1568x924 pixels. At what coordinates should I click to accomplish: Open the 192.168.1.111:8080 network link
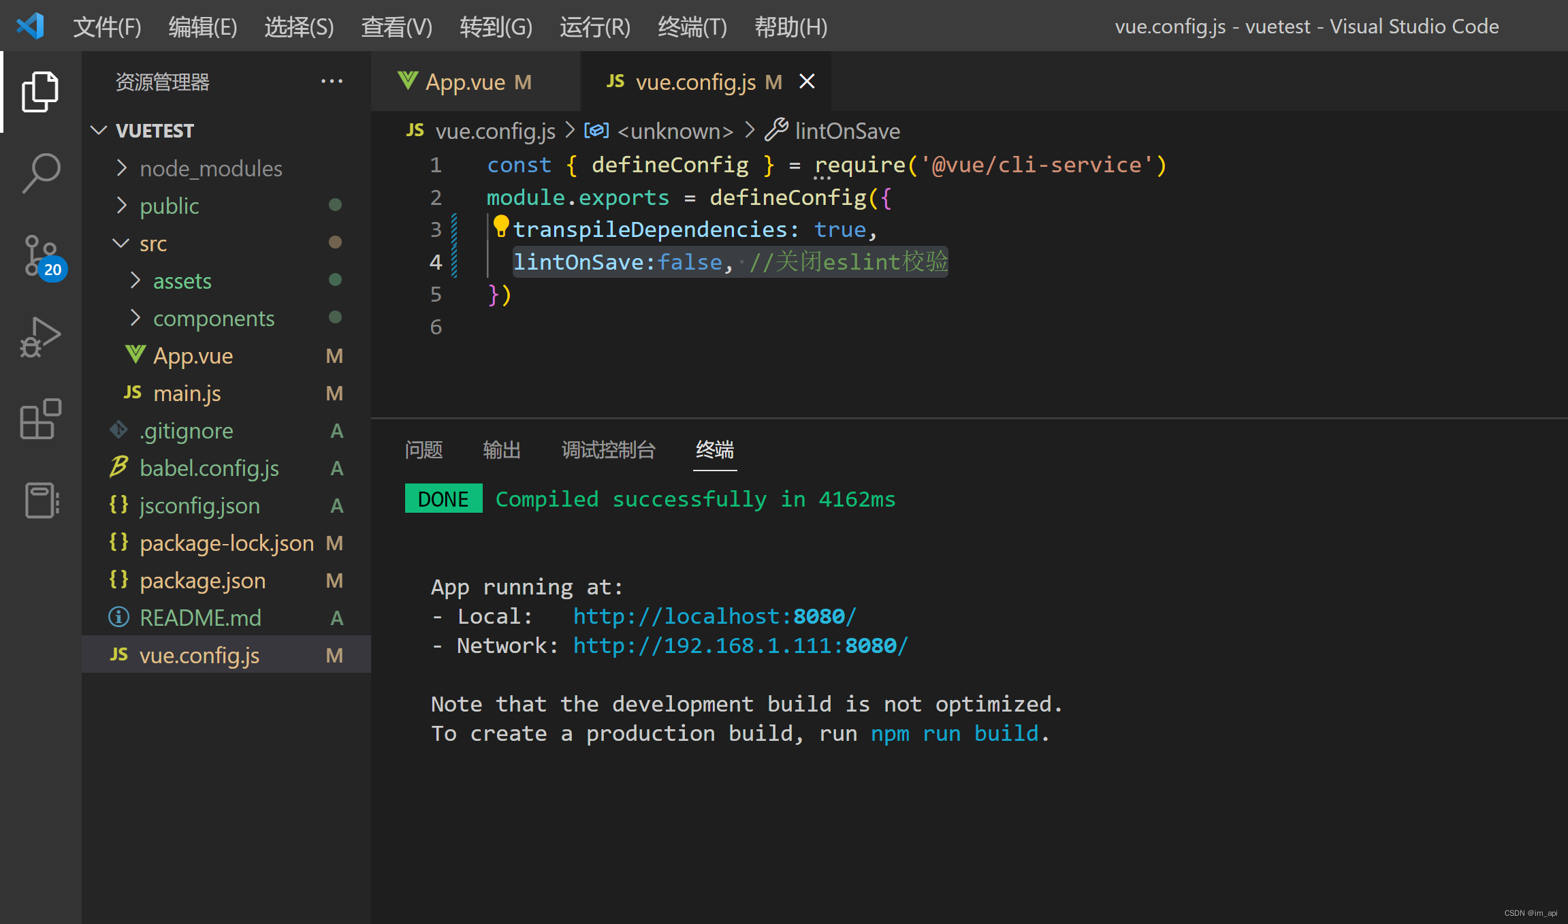pos(740,646)
